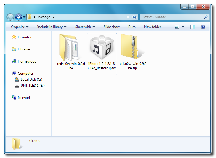Click the refresh button beside address bar
Image resolution: width=216 pixels, height=158 pixels.
(134, 17)
